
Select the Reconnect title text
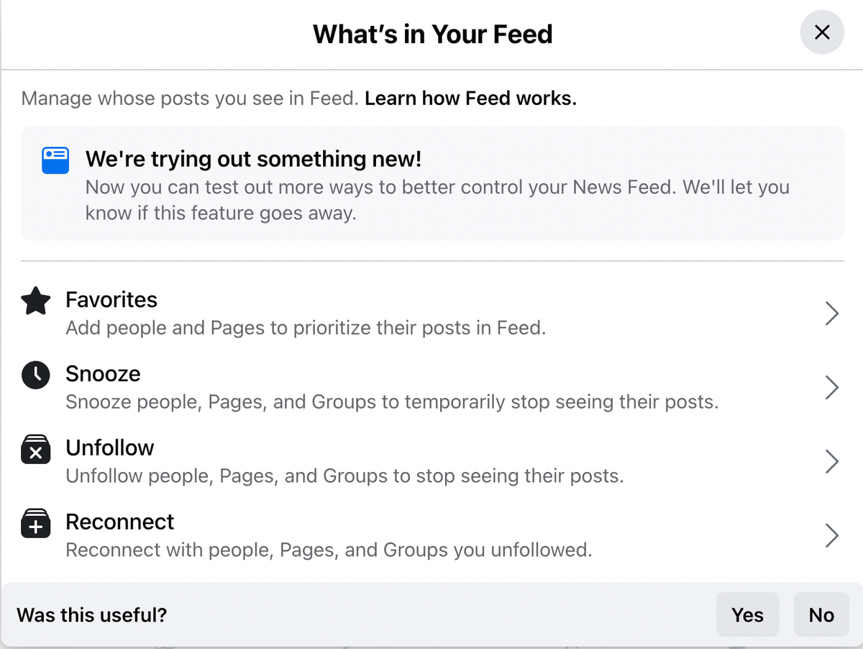pos(120,522)
